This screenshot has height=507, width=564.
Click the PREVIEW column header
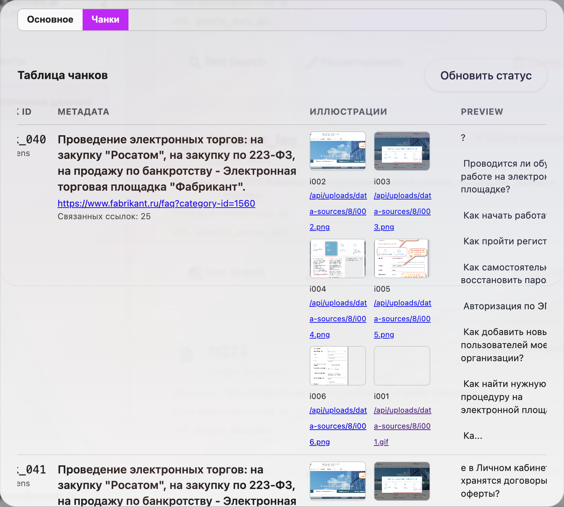click(482, 112)
